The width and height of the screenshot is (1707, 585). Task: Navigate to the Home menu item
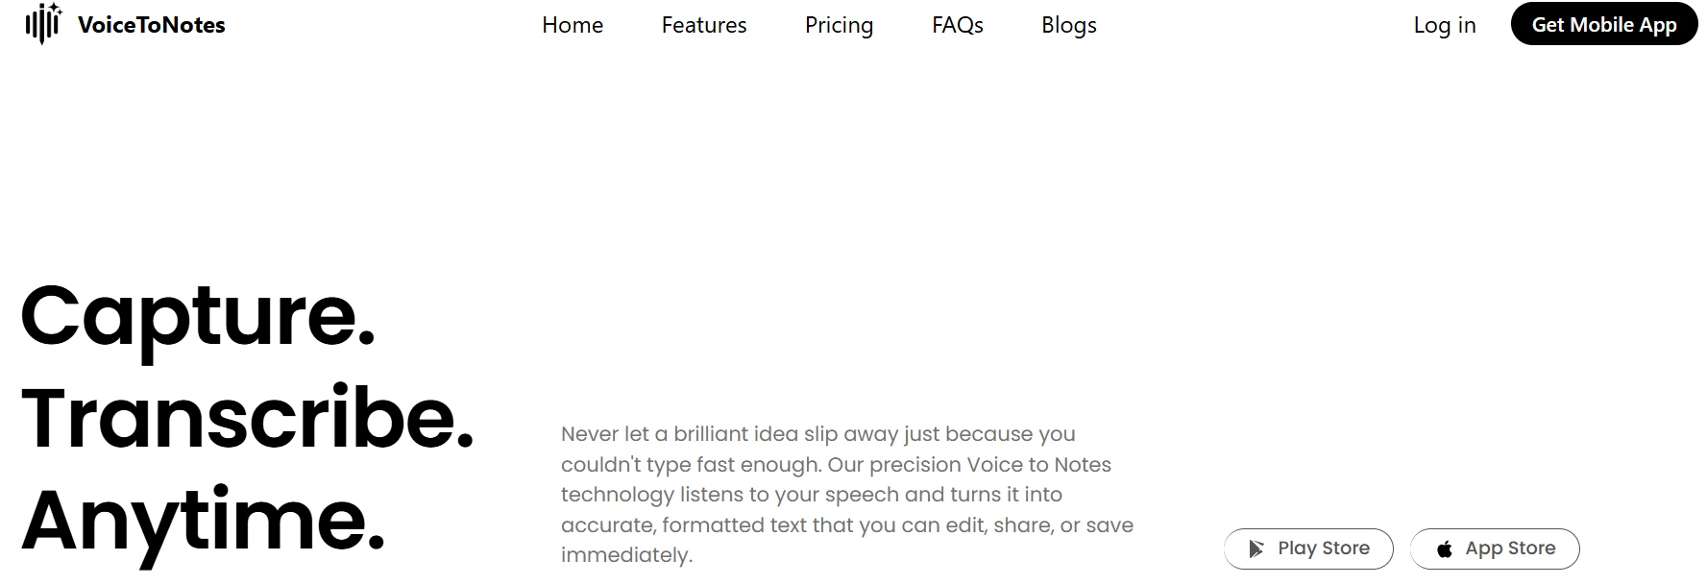point(573,25)
